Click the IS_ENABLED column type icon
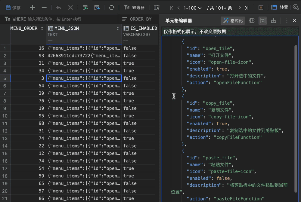Image resolution: width=301 pixels, height=202 pixels. click(x=126, y=28)
